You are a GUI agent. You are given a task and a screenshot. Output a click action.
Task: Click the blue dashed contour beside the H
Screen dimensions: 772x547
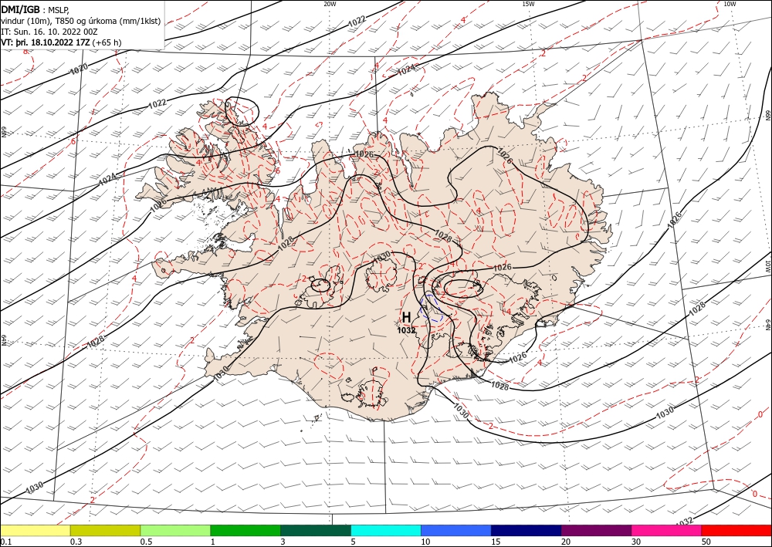coord(432,308)
